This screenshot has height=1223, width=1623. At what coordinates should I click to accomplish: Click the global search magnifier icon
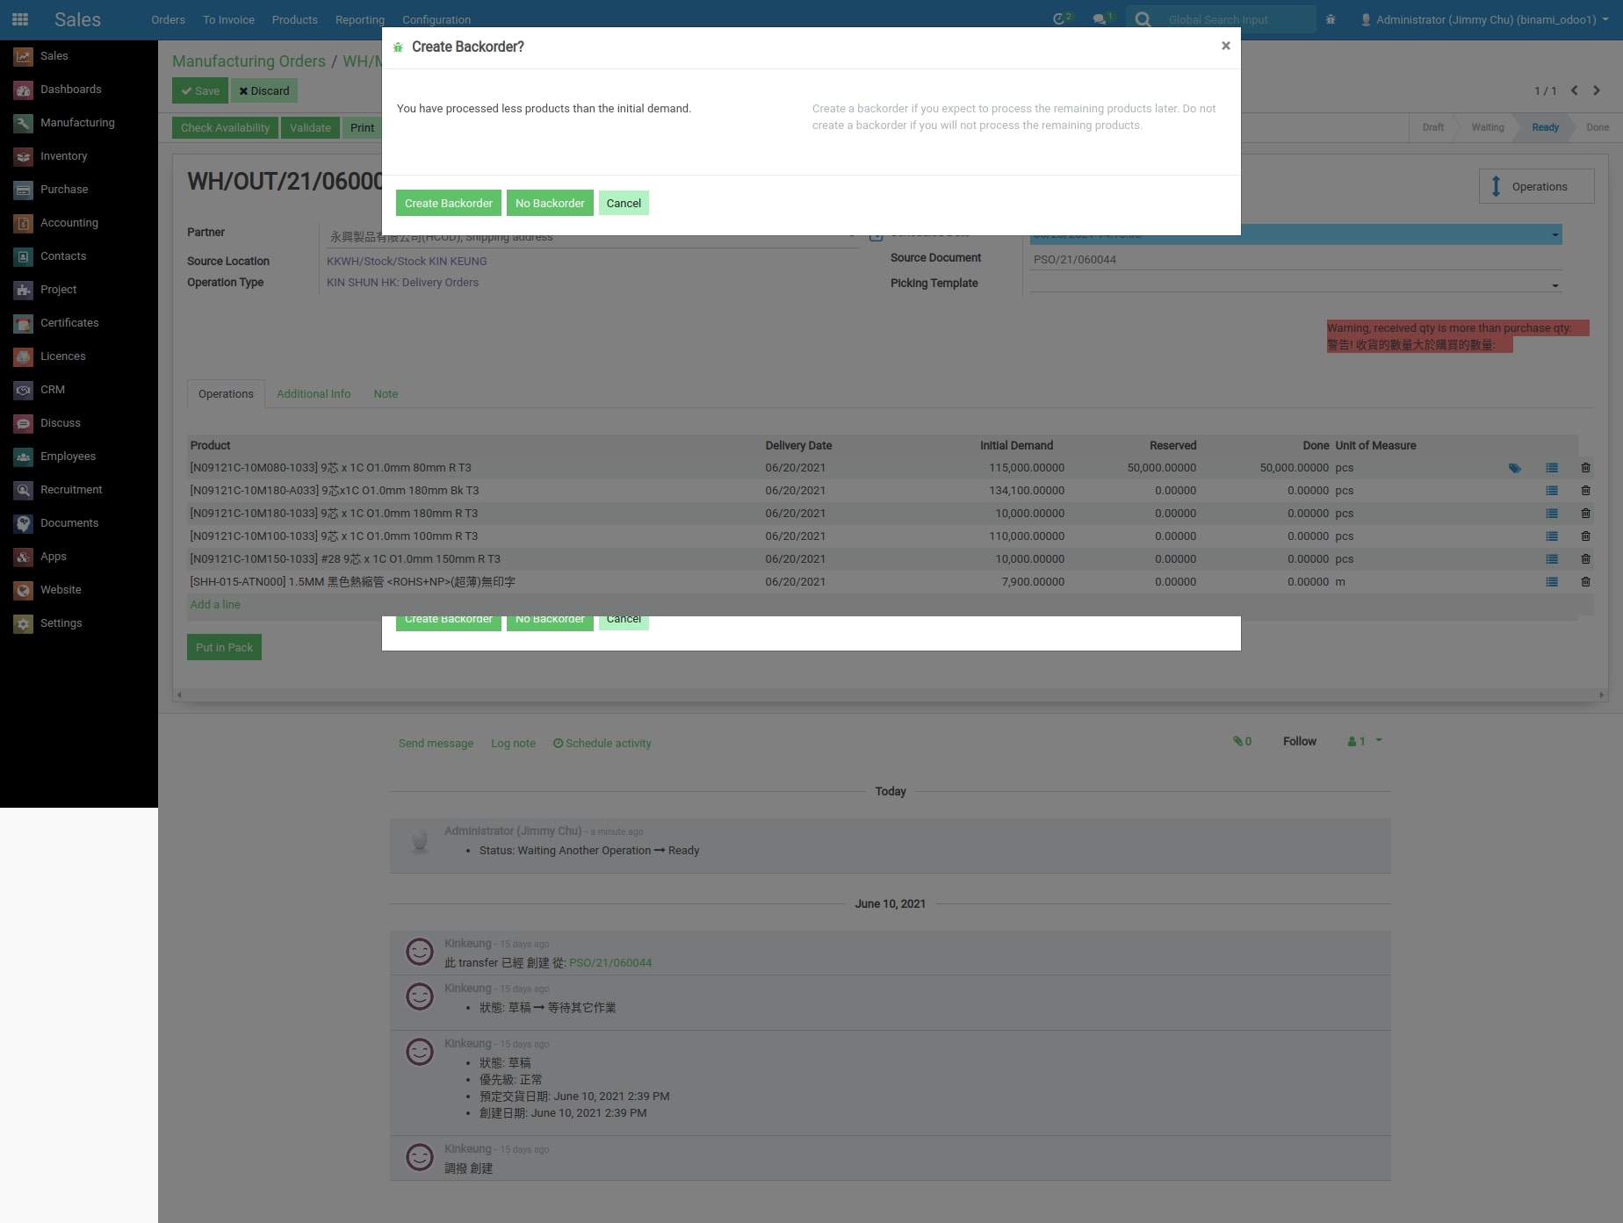pos(1143,19)
